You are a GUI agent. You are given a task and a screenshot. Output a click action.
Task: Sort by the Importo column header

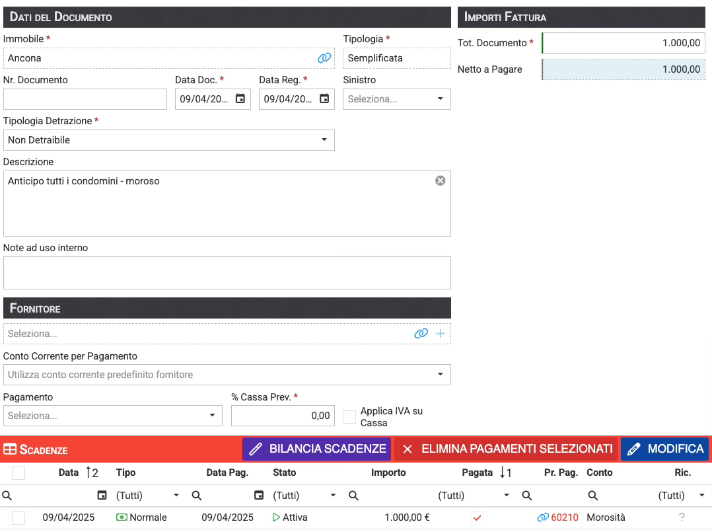pos(388,473)
